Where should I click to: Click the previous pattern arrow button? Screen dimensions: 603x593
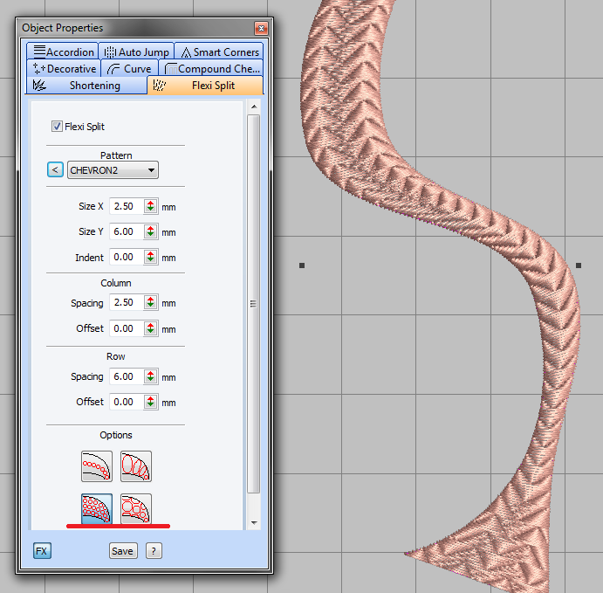tap(55, 170)
